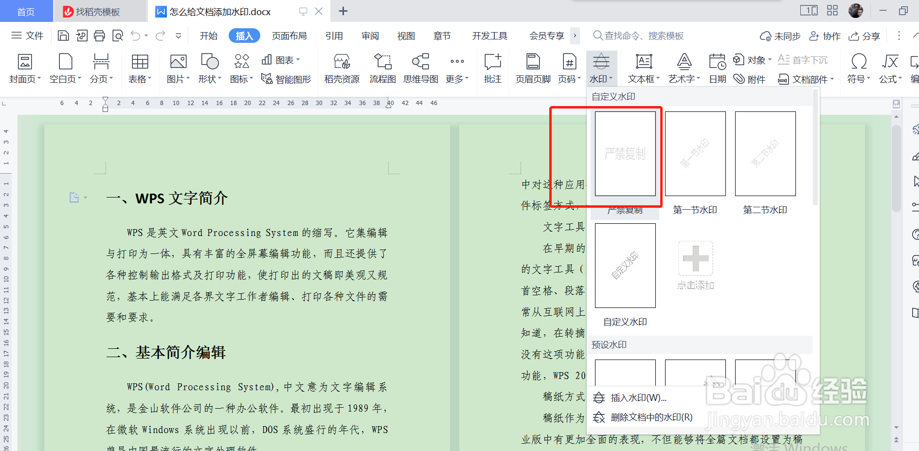Viewport: 919px width, 451px height.
Task: Open the Developer Tools (开发工具) tab
Action: tap(490, 36)
